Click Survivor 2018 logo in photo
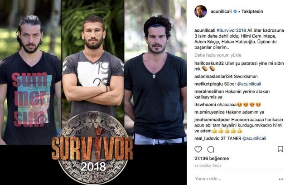The image size is (290, 185). (92, 148)
